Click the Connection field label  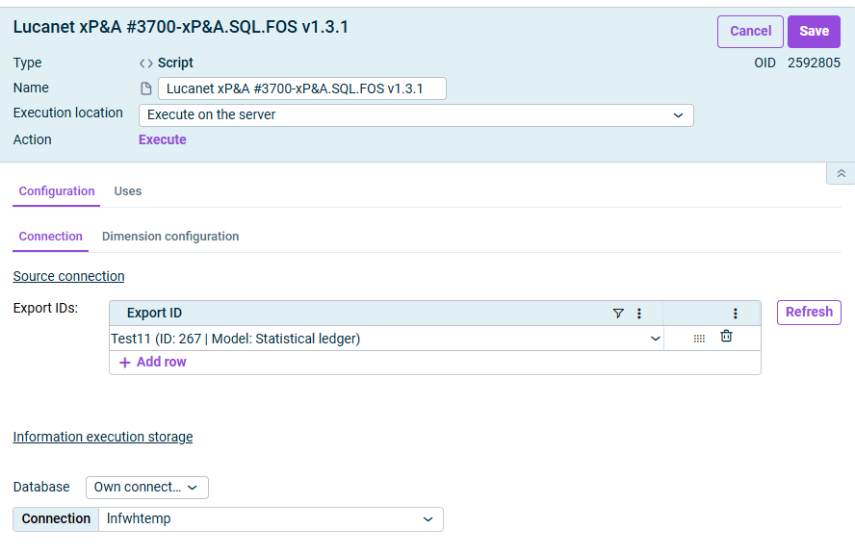[56, 519]
